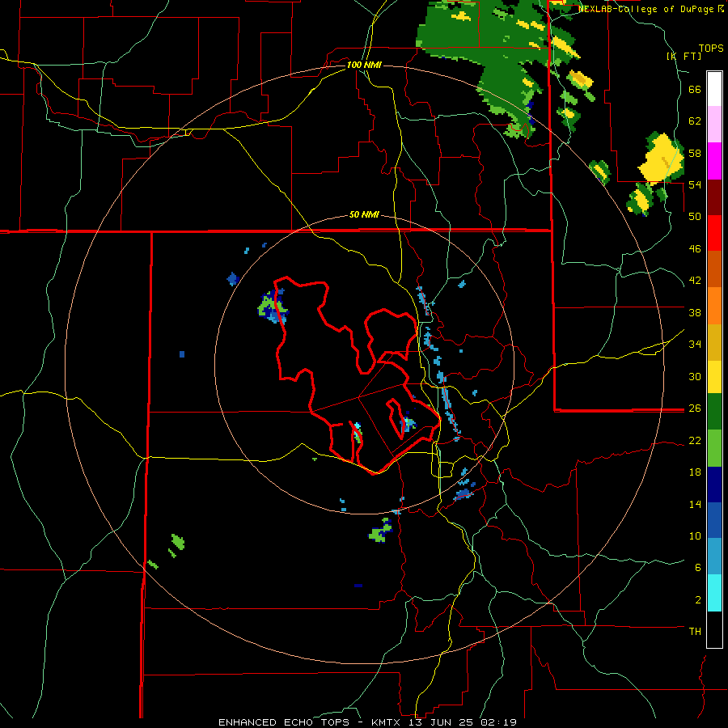The height and width of the screenshot is (728, 728).
Task: Click the legend value "46"
Action: [x=695, y=248]
